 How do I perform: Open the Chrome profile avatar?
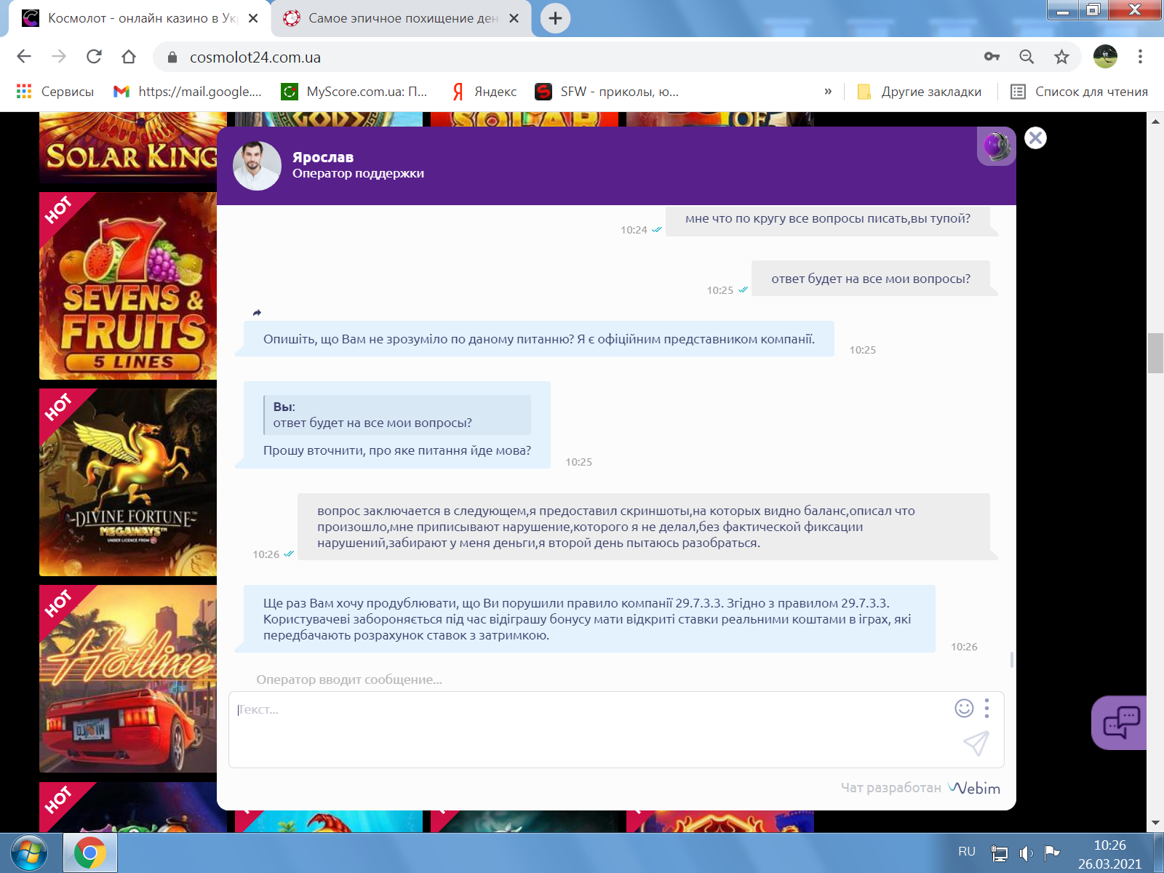pos(1105,57)
